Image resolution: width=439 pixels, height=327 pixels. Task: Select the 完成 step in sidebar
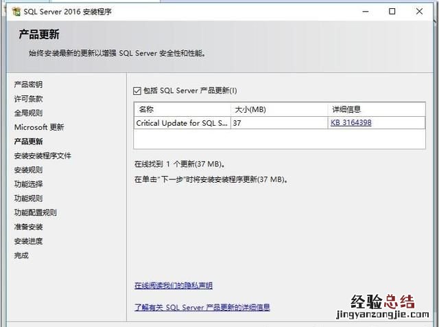coord(21,256)
